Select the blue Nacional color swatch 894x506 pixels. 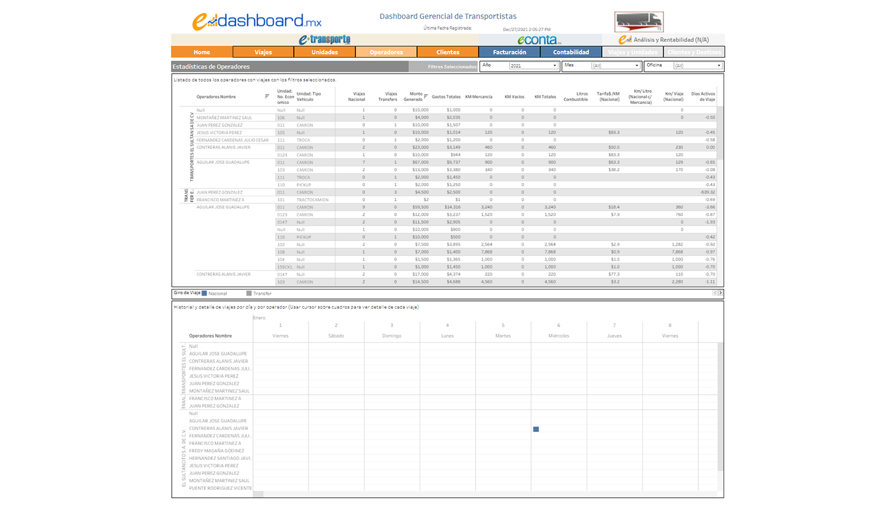tap(203, 293)
